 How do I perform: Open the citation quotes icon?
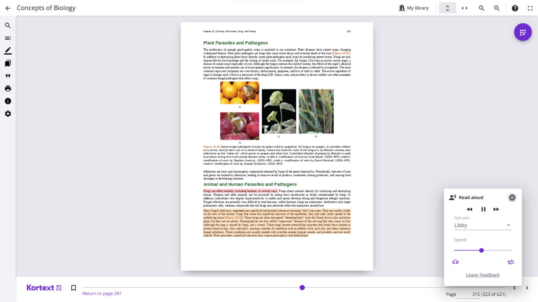[8, 76]
